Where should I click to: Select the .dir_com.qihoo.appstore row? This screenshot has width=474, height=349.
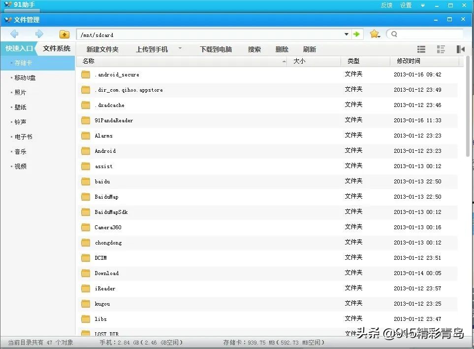268,90
